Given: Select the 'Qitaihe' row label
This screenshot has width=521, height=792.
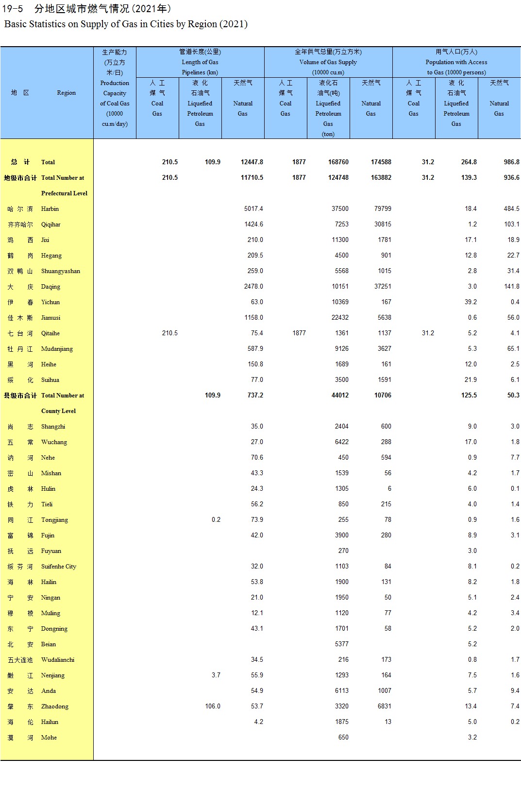Looking at the screenshot, I should coord(50,333).
